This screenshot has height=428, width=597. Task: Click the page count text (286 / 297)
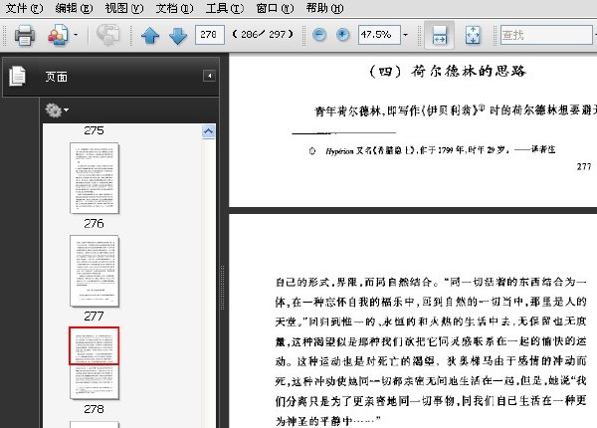[263, 35]
